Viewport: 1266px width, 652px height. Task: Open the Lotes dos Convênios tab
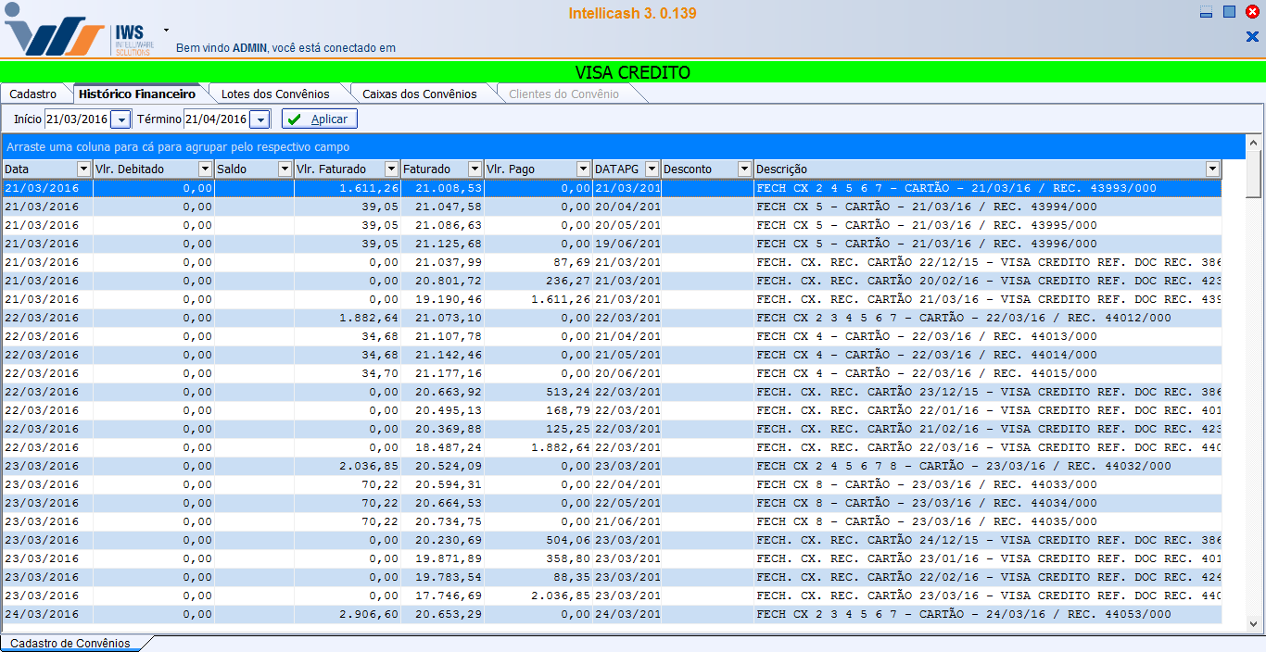pos(275,94)
